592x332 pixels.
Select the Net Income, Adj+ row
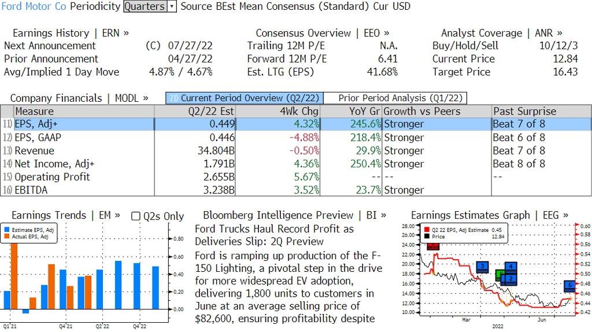coord(295,164)
